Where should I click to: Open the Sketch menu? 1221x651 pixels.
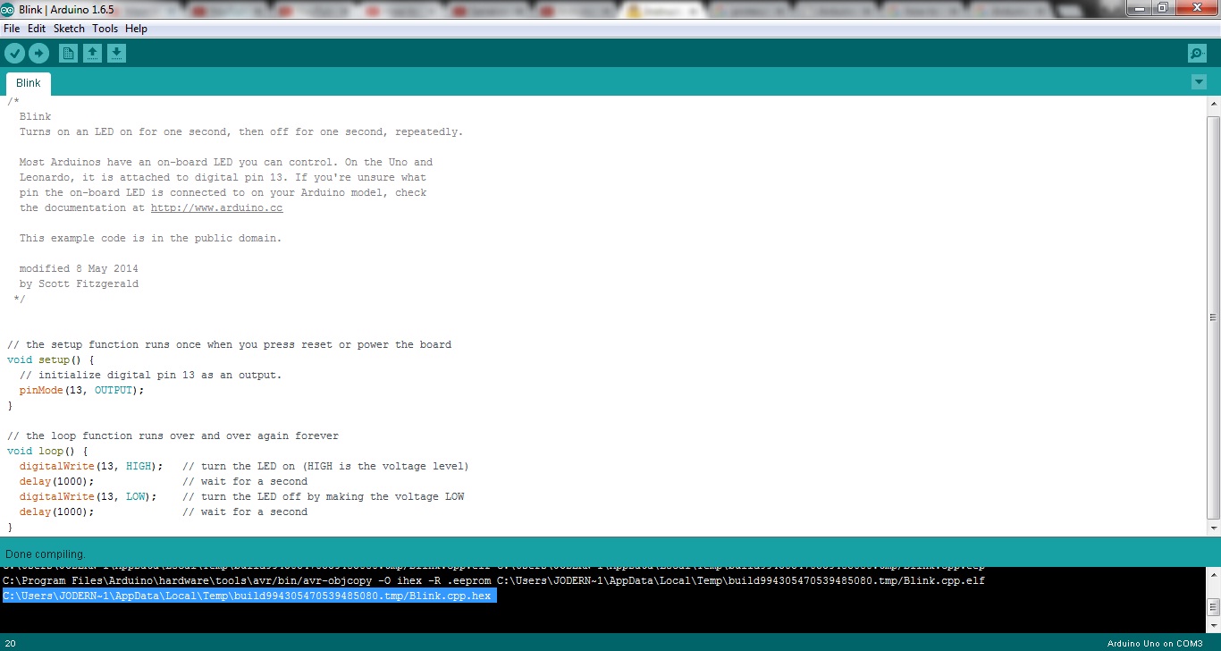[x=68, y=28]
